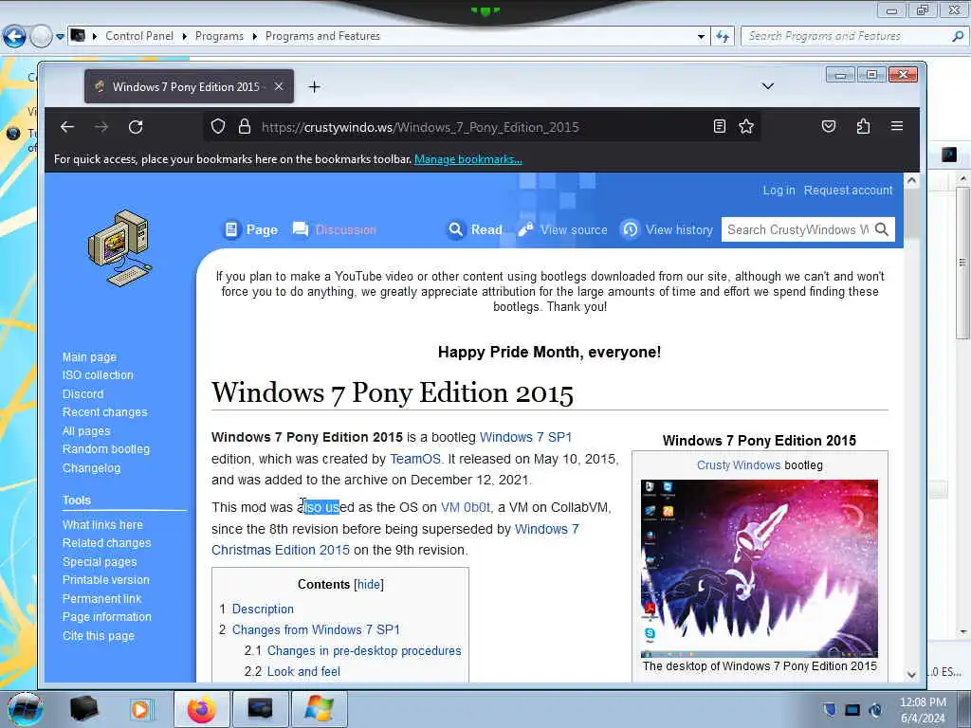Open the View source tab
The image size is (971, 728).
563,229
